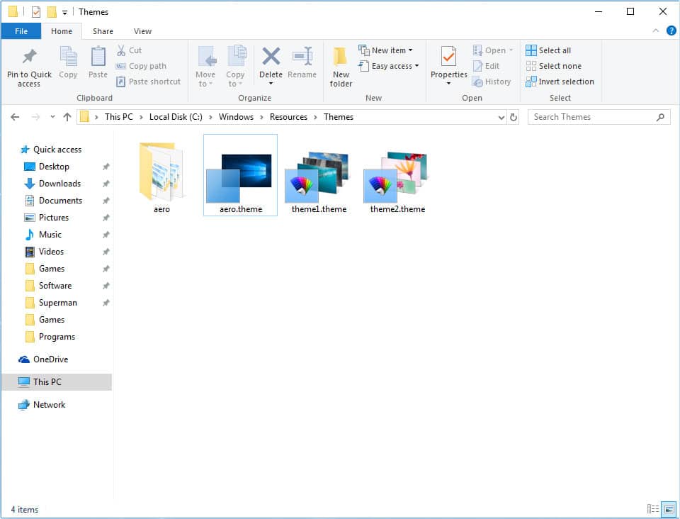The width and height of the screenshot is (680, 519).
Task: Unpin Pictures pin icon
Action: coord(106,218)
